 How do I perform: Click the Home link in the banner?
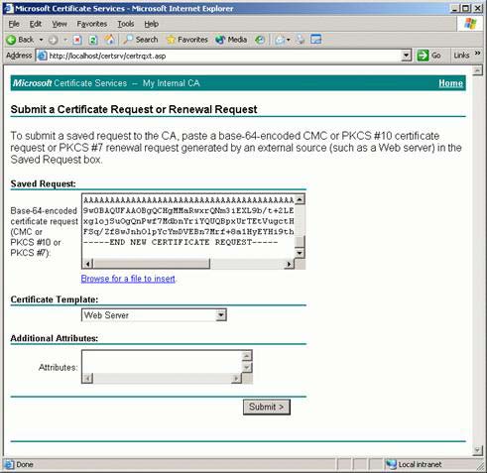pyautogui.click(x=450, y=83)
